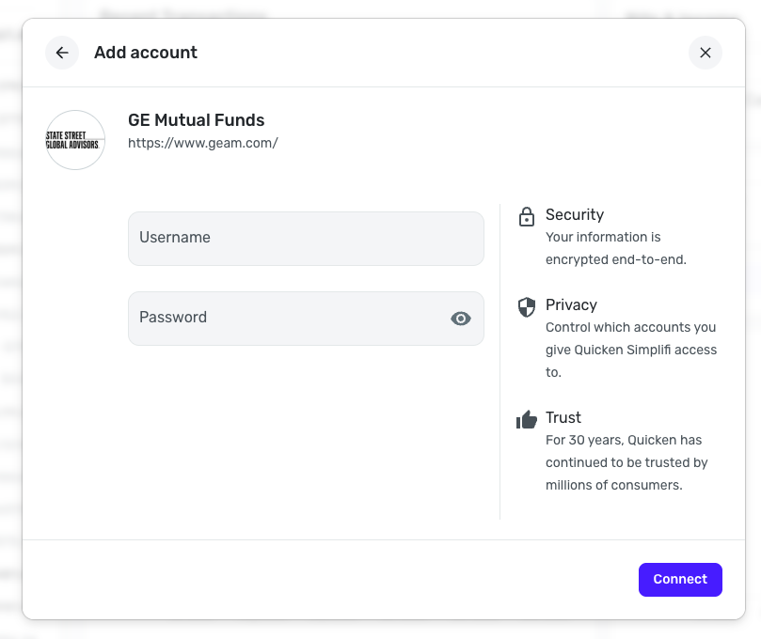761x639 pixels.
Task: Click the Privacy heading text
Action: click(x=571, y=304)
